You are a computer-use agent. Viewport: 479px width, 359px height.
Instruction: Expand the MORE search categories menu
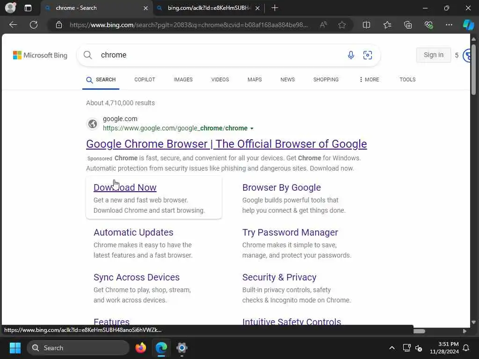369,79
